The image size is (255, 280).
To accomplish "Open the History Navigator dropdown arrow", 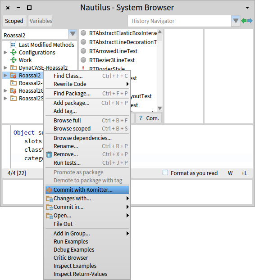I will pyautogui.click(x=236, y=21).
